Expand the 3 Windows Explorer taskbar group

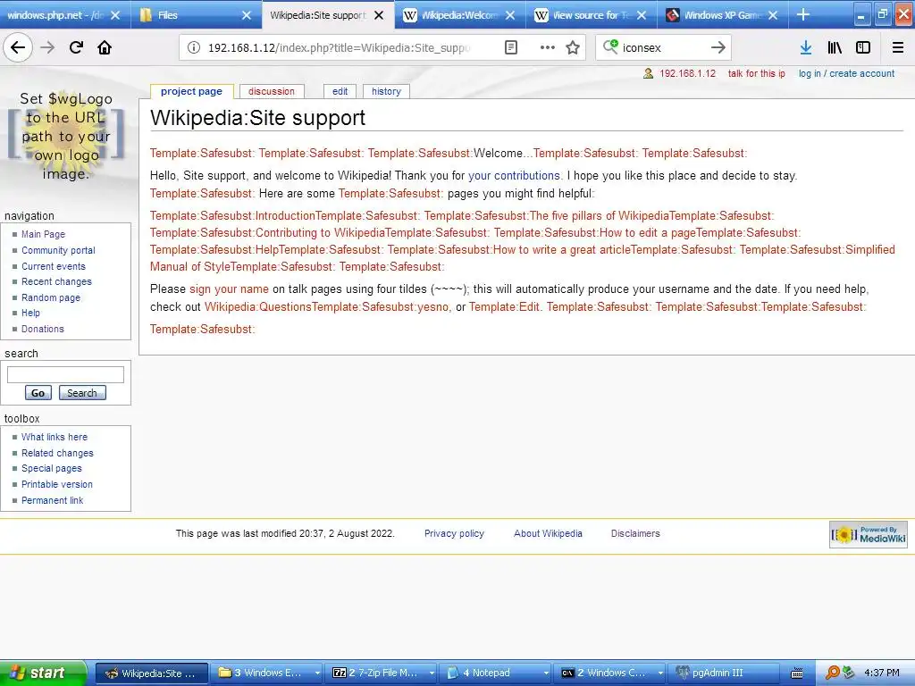pos(268,673)
